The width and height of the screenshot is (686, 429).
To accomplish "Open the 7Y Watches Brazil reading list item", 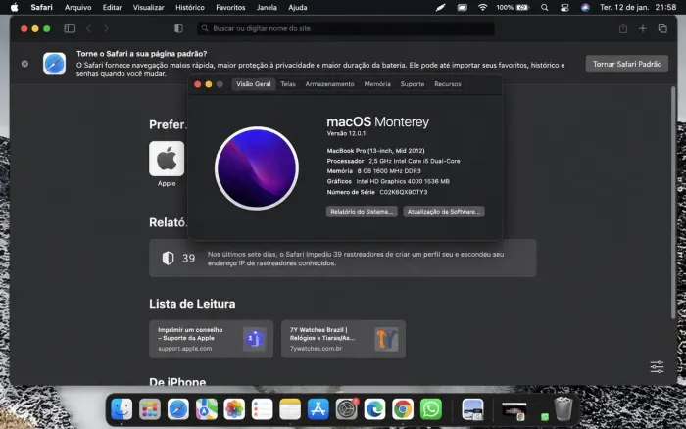I will tap(343, 339).
